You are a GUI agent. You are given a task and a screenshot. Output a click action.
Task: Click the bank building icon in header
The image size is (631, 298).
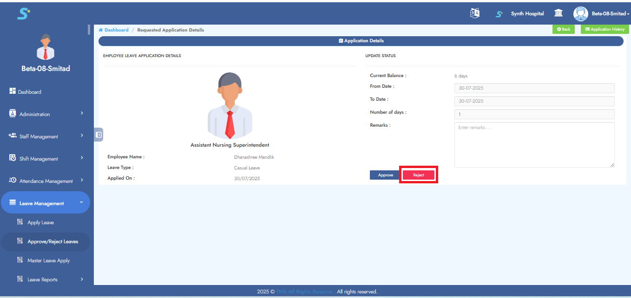pyautogui.click(x=559, y=13)
